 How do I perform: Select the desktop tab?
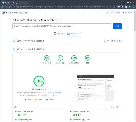pyautogui.click(x=74, y=34)
